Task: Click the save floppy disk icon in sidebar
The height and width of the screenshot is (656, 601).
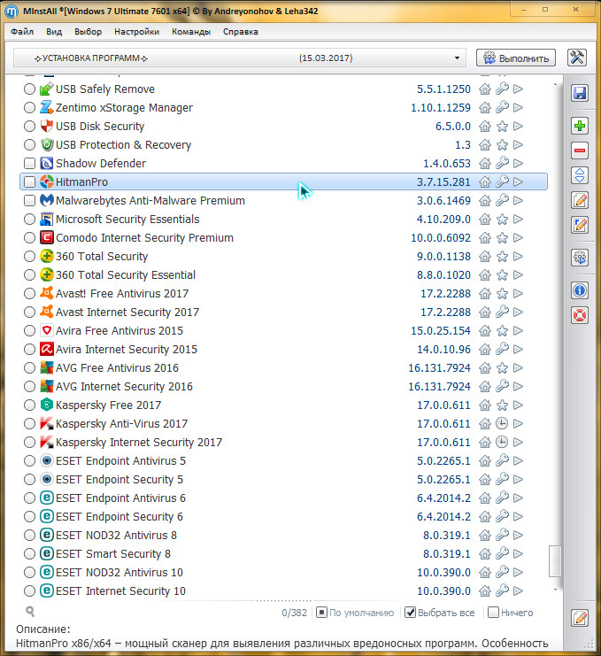Action: tap(580, 93)
